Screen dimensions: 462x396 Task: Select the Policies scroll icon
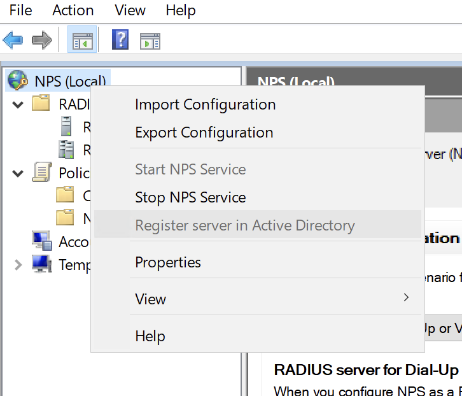coord(42,172)
